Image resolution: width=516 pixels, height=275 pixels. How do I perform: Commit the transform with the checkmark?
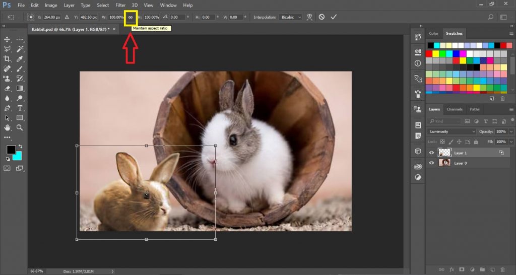(334, 17)
